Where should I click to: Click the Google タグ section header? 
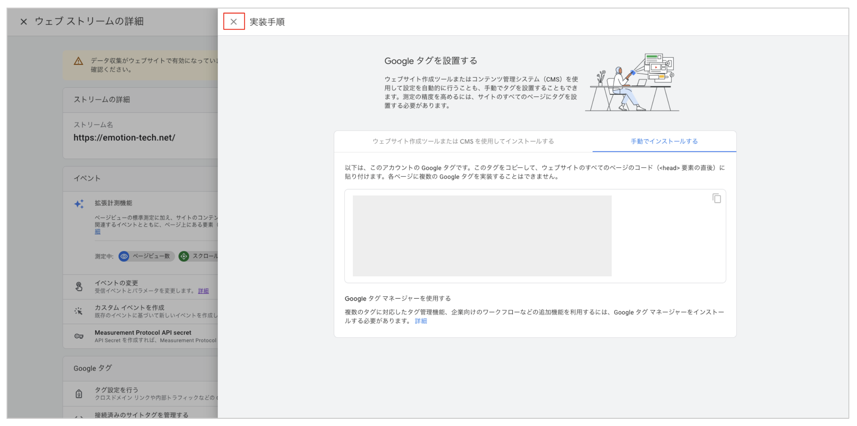coord(141,368)
